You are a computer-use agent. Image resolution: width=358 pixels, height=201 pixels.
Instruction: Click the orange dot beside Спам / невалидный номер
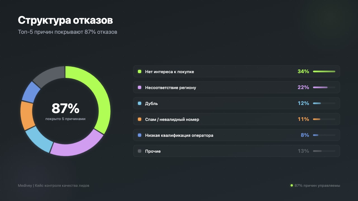point(139,119)
